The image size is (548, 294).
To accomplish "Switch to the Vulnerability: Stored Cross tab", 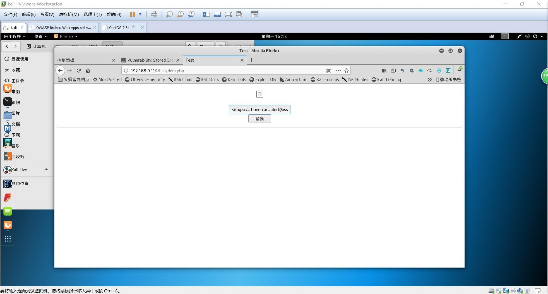I will click(150, 60).
